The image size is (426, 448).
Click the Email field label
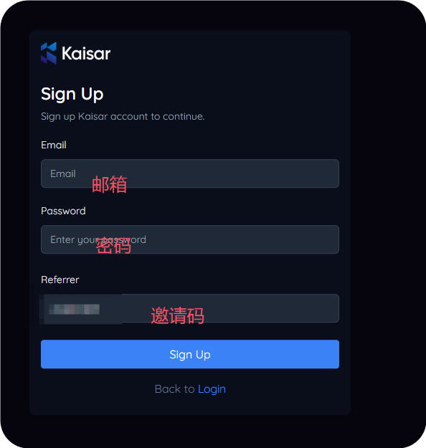[54, 145]
